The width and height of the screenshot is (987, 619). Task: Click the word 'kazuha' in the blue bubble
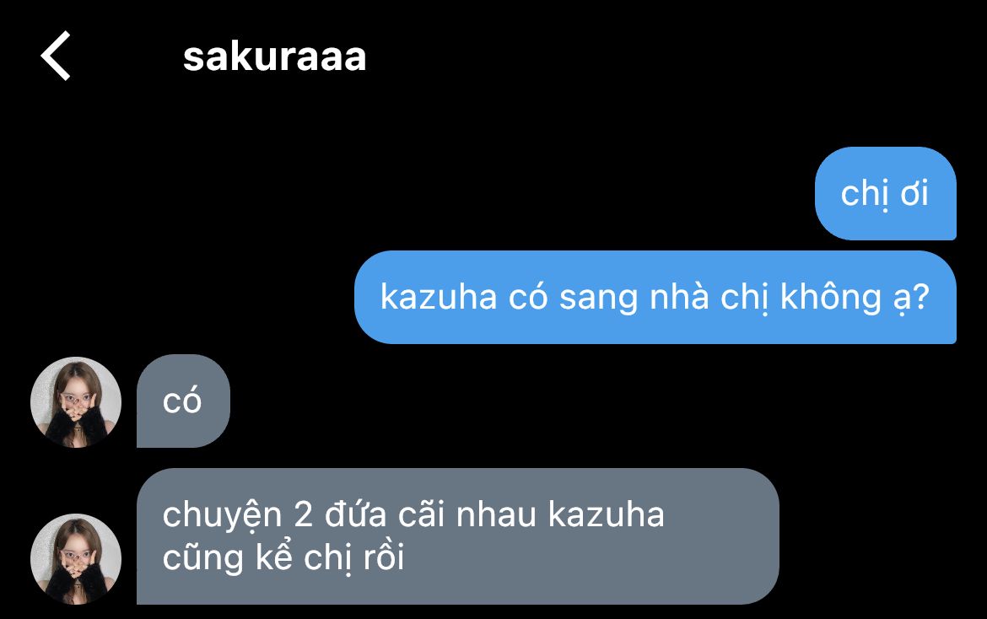click(x=439, y=297)
